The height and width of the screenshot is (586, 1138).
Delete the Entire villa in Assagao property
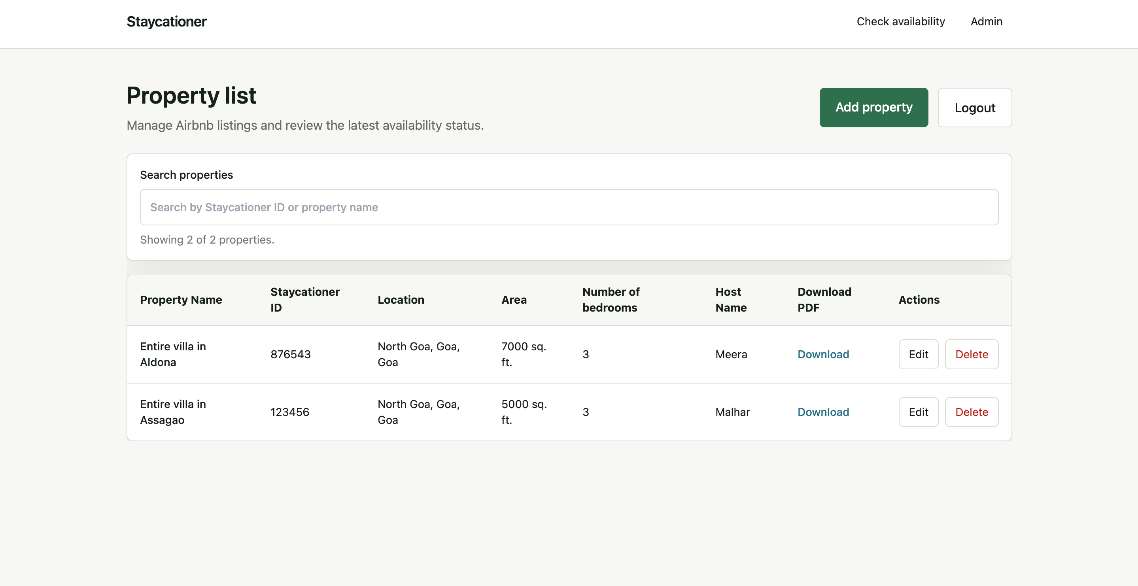coord(972,412)
